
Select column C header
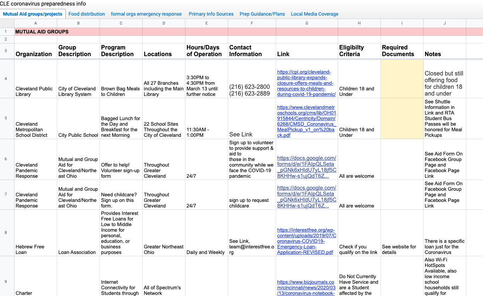pyautogui.click(x=121, y=23)
